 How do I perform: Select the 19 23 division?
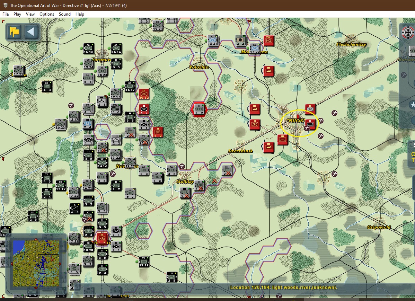158,26
